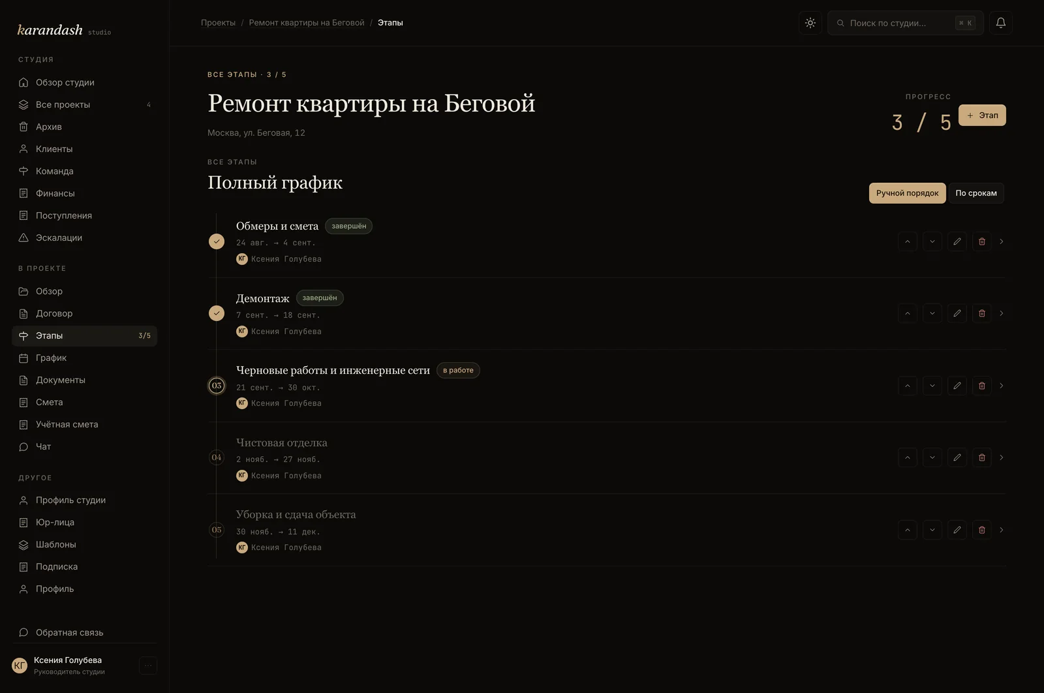1044x693 pixels.
Task: Follow the Проекты breadcrumb link
Action: click(x=218, y=23)
